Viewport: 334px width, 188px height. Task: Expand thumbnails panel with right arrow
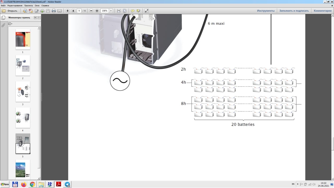coord(39,17)
